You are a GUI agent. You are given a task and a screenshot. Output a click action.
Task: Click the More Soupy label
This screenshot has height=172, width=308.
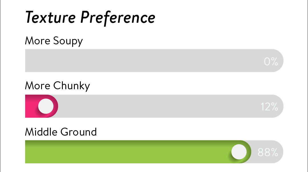click(x=54, y=41)
